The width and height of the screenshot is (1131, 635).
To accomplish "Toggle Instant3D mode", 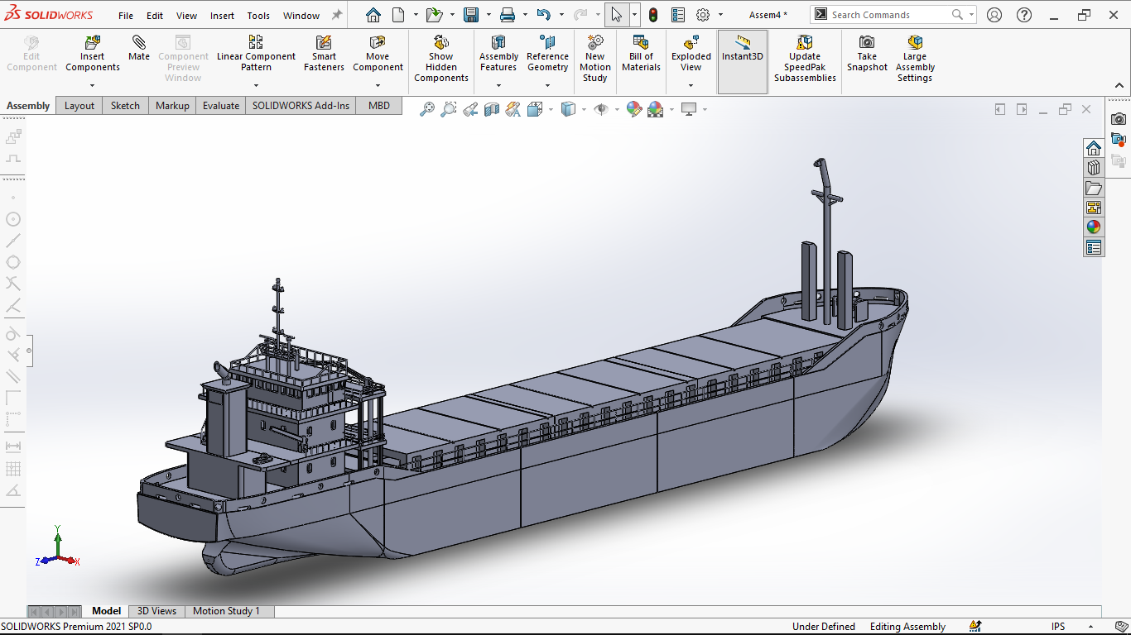I will pyautogui.click(x=743, y=62).
